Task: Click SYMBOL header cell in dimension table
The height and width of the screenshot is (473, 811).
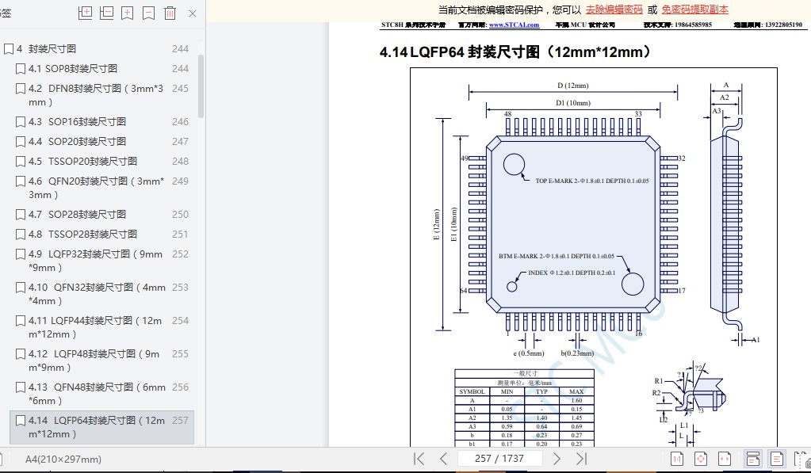Action: click(x=472, y=392)
